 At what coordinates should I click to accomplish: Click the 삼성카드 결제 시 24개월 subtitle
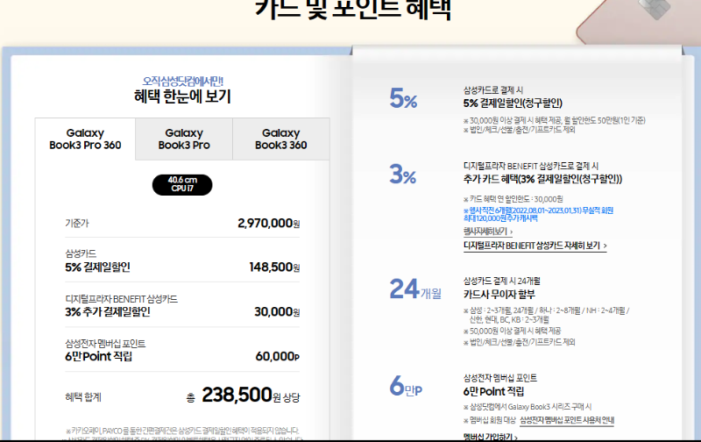click(501, 281)
